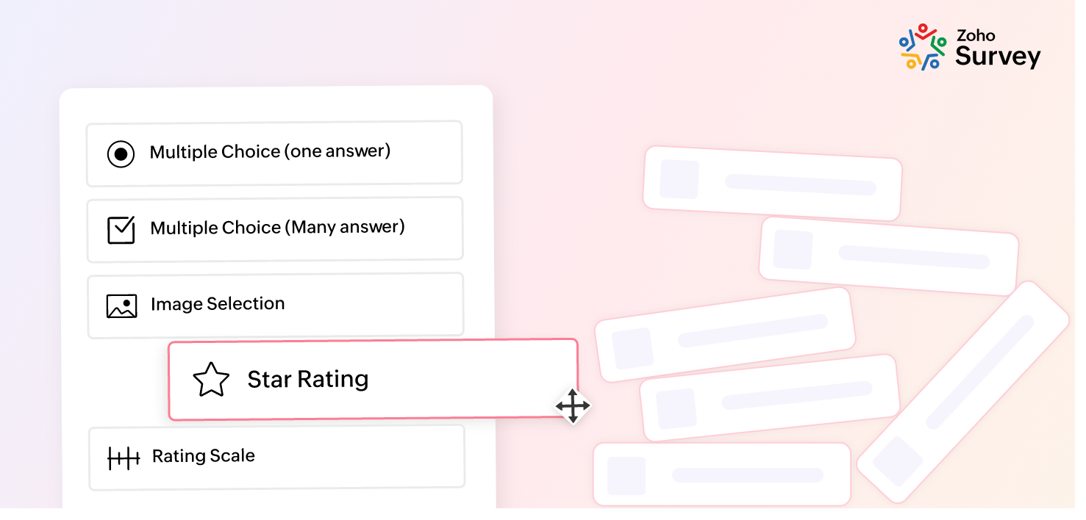Click the colorful Zoho Survey logo emblem

click(922, 47)
